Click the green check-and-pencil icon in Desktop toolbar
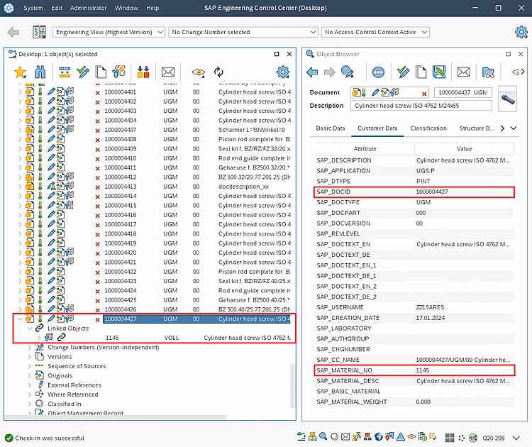532x447 pixels. click(x=83, y=72)
